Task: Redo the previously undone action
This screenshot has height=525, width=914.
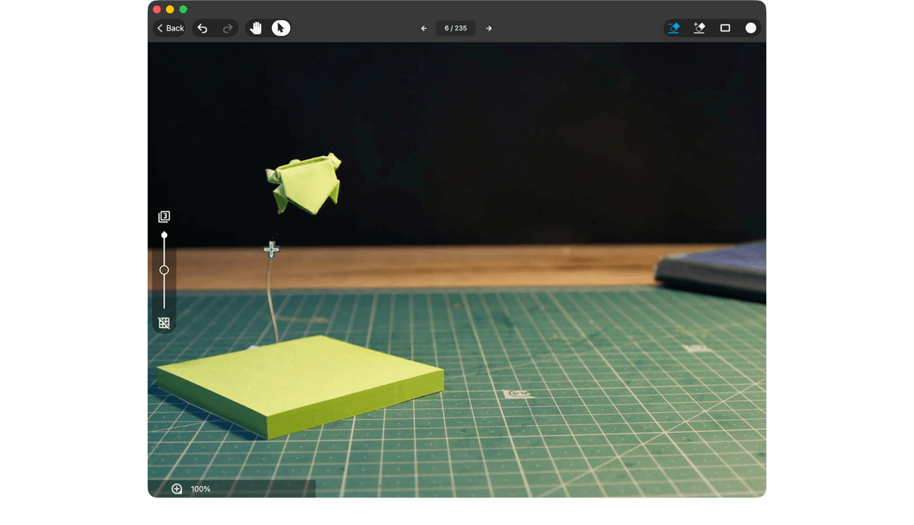Action: [226, 27]
